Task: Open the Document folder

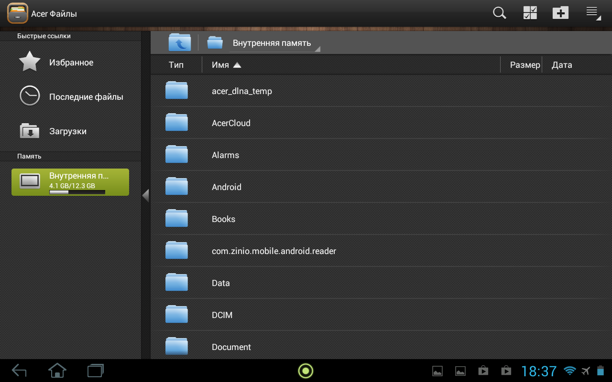Action: 381,345
